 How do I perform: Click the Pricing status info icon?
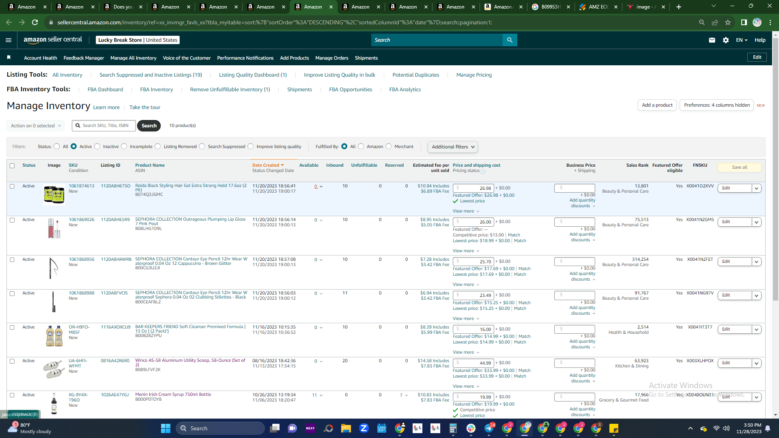tap(483, 172)
